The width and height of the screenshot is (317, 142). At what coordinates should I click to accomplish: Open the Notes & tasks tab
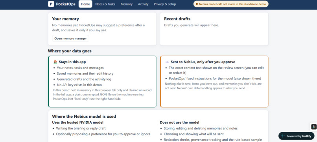coord(105,4)
